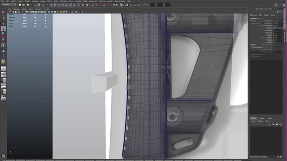Show or hide the Attribute Editor
The height and width of the screenshot is (161, 287).
(x=276, y=5)
